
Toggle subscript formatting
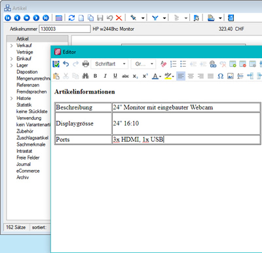pyautogui.click(x=135, y=76)
